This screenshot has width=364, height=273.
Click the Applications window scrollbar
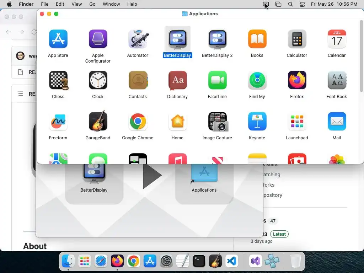coord(361,56)
